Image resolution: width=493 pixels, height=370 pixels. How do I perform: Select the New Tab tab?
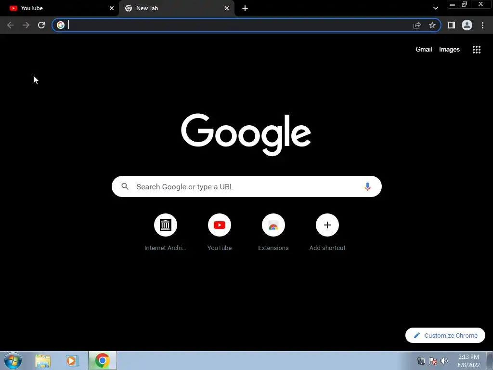click(x=176, y=8)
